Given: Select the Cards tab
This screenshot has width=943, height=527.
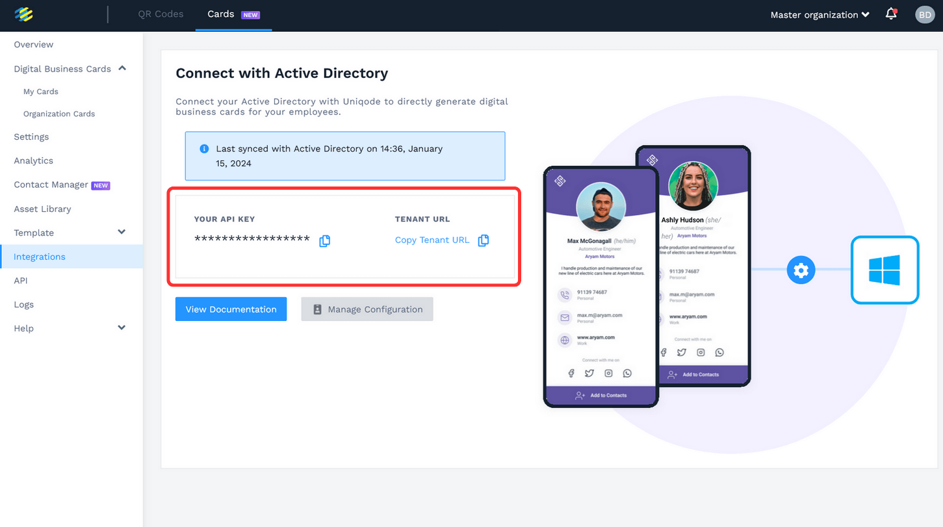Looking at the screenshot, I should click(x=220, y=13).
